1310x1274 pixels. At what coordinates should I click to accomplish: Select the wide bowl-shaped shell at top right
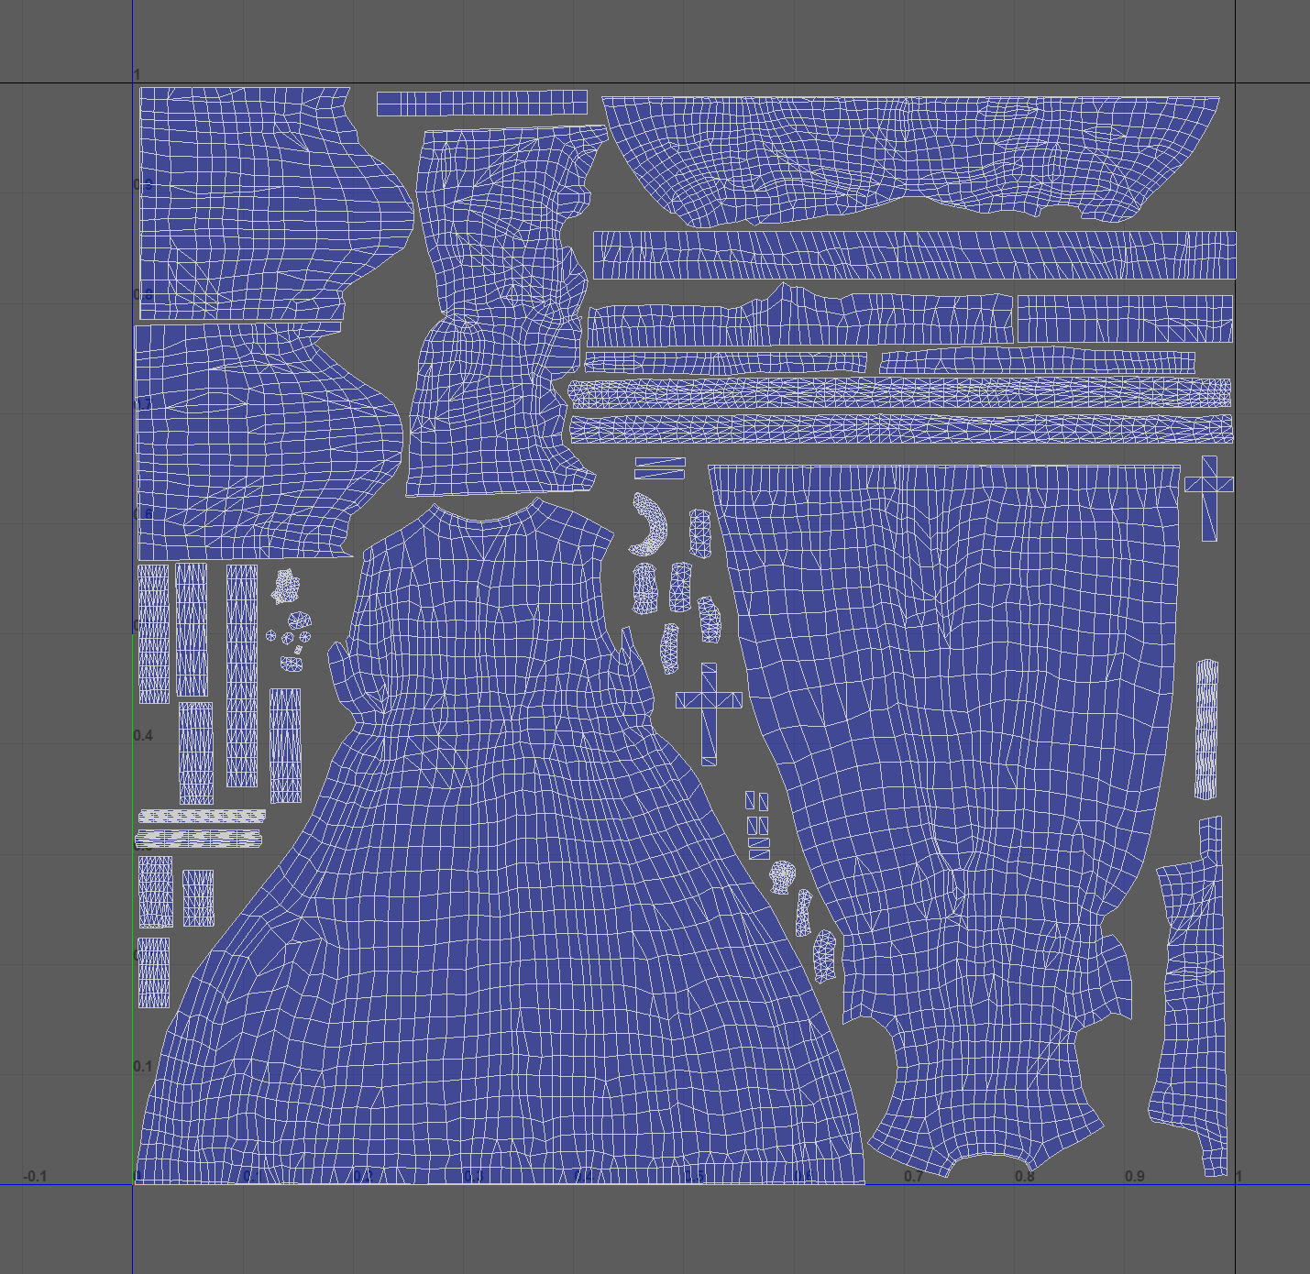click(912, 160)
